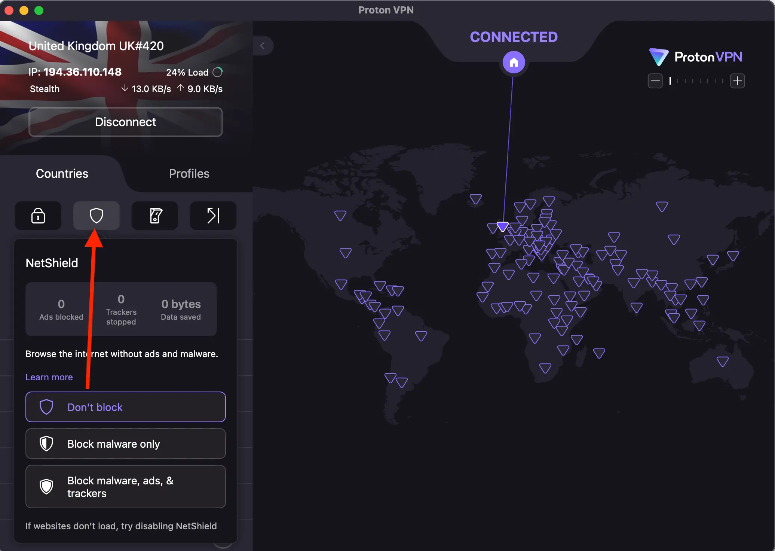This screenshot has height=551, width=775.
Task: Enable Block malware only
Action: 125,444
